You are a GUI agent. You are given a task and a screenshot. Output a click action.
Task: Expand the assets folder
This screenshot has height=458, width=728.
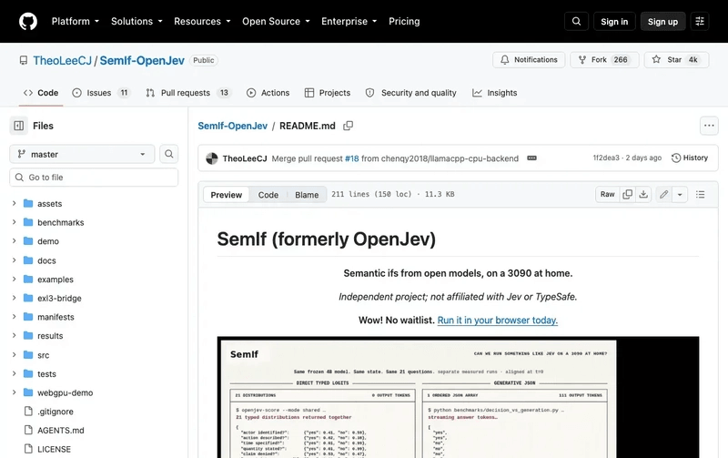[x=14, y=203]
